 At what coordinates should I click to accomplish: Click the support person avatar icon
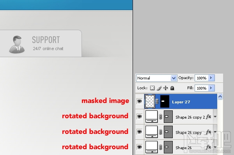[17, 45]
